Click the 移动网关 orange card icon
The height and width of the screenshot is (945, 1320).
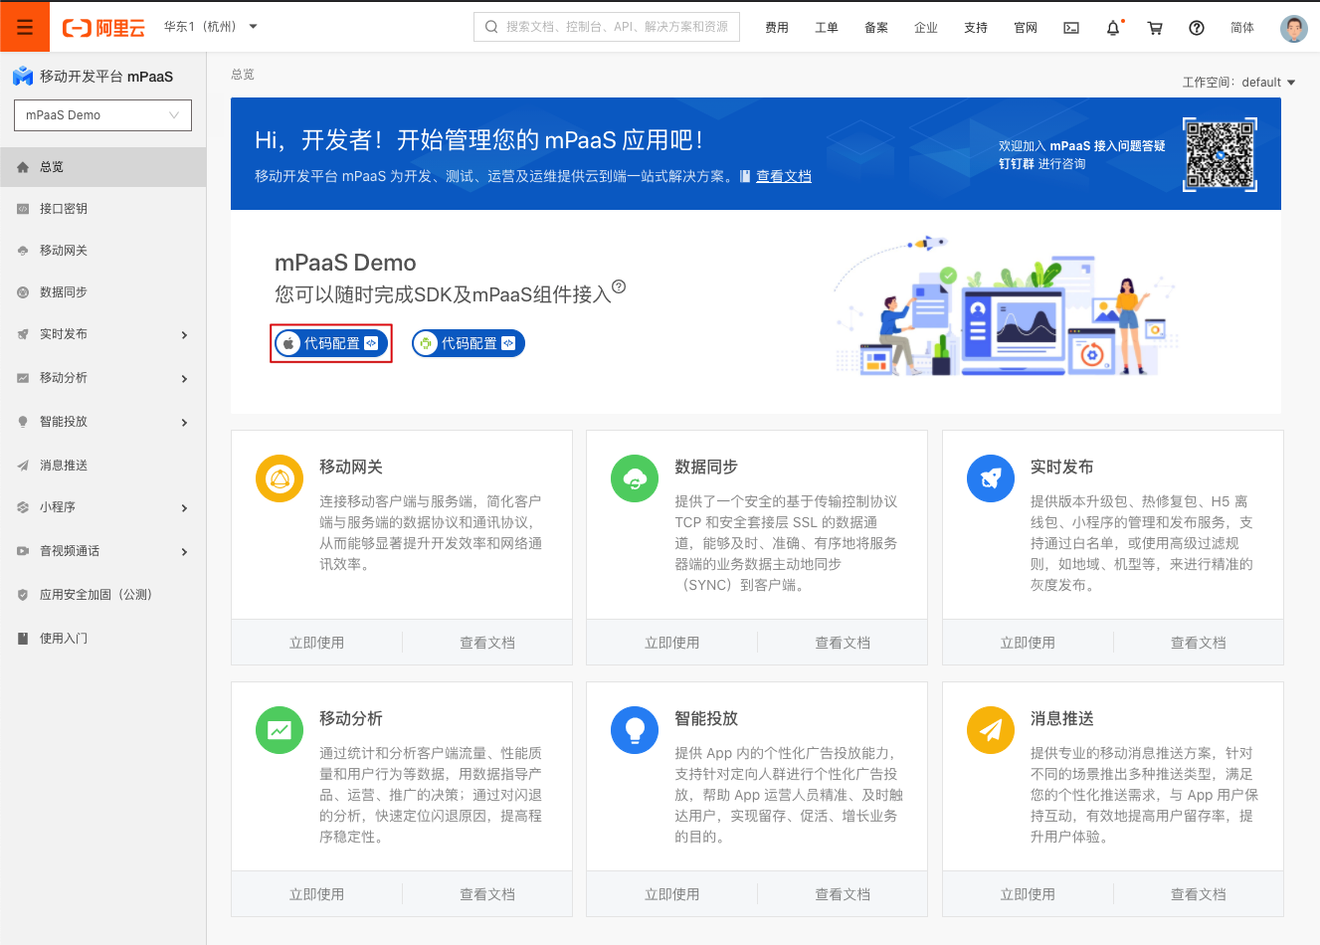tap(280, 479)
